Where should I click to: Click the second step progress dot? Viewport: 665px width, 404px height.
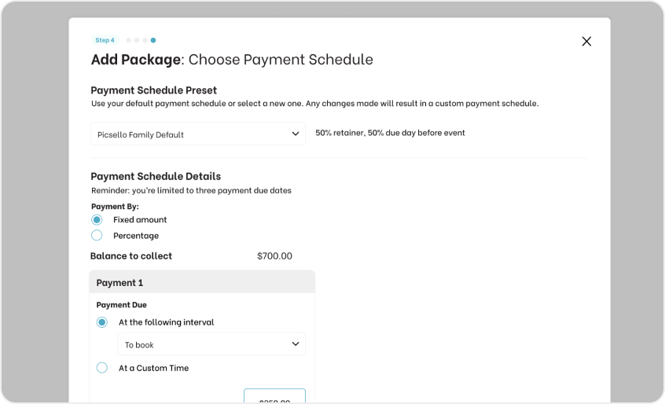click(x=137, y=40)
